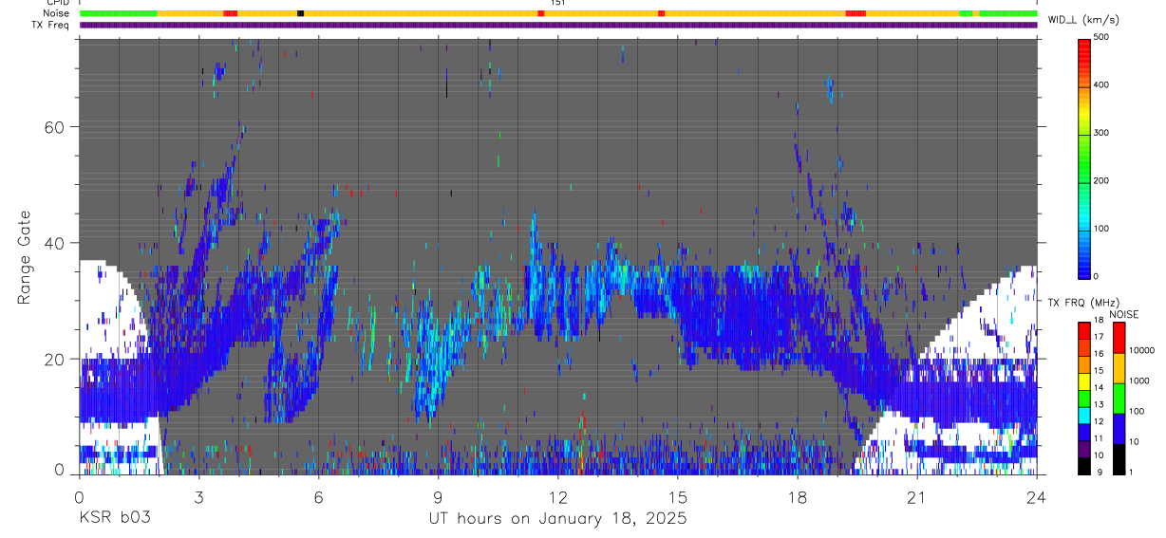Viewport: 1166px width, 538px height.
Task: Click the 0 tick on the width color bar
Action: 1097,276
